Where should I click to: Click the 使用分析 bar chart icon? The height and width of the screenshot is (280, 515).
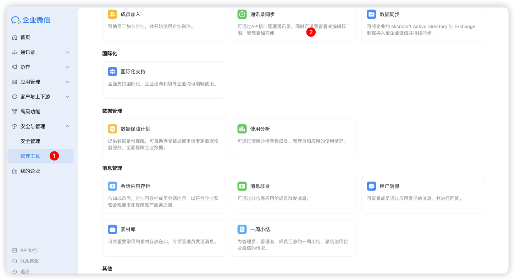(x=242, y=129)
